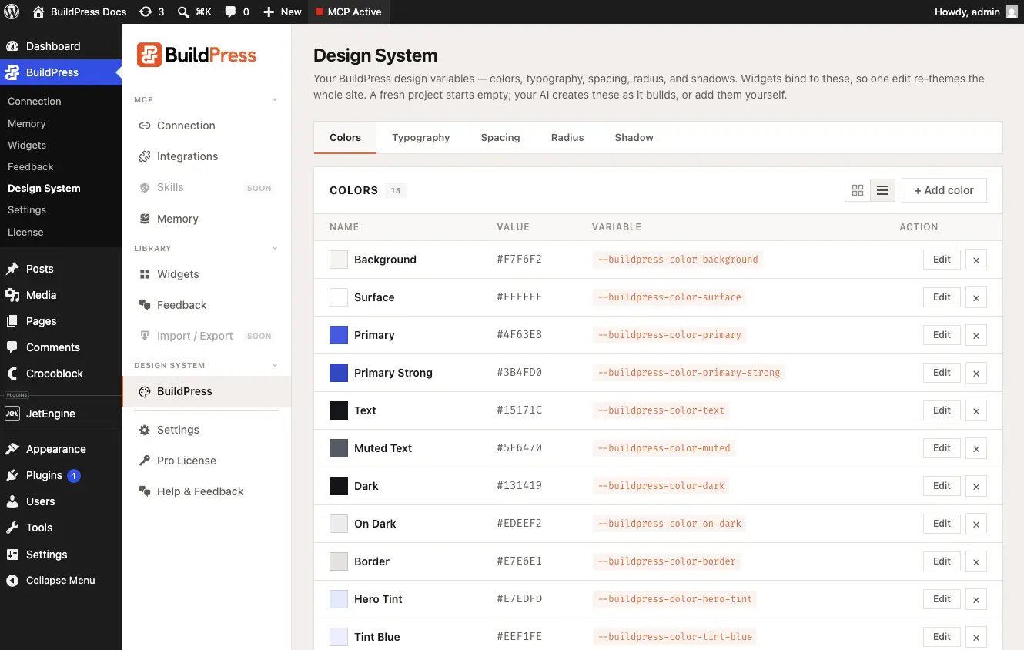Edit the Muted Text color
Screen dimensions: 1024x650
[x=942, y=448]
